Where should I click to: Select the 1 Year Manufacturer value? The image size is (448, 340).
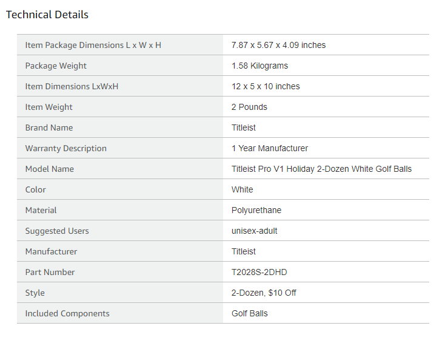(270, 148)
